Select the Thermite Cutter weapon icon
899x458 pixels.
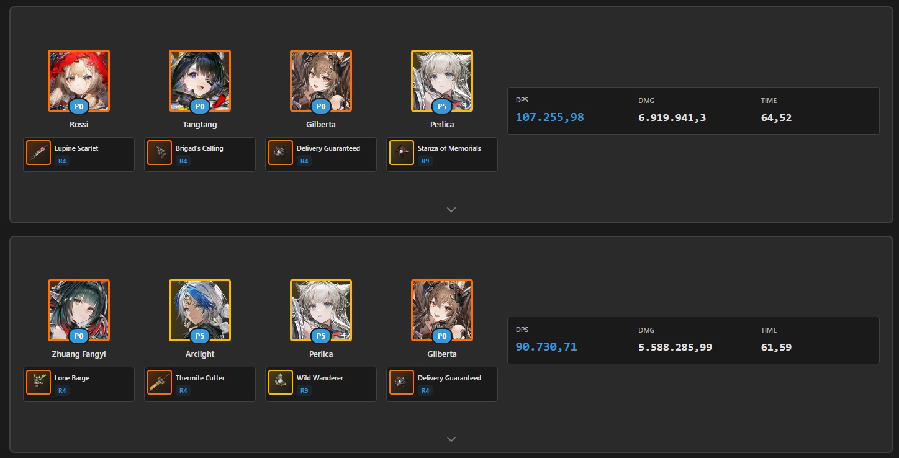pyautogui.click(x=160, y=383)
